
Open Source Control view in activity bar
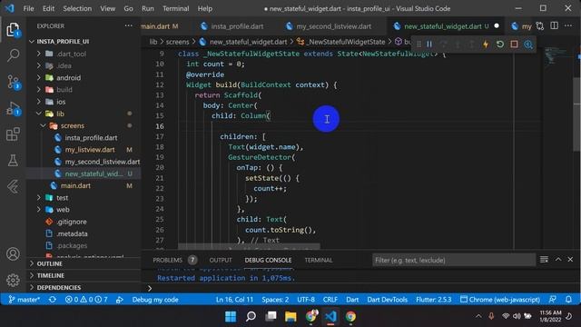pos(13,82)
